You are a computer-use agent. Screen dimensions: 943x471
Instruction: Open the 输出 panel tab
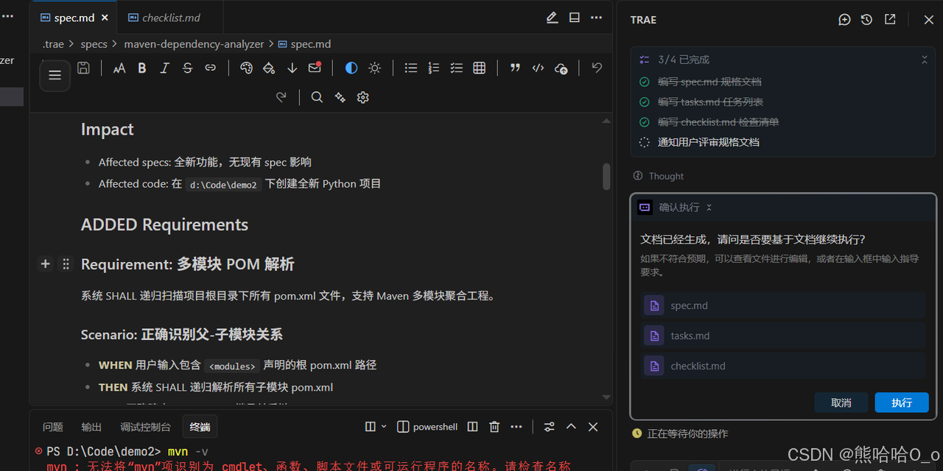[91, 427]
